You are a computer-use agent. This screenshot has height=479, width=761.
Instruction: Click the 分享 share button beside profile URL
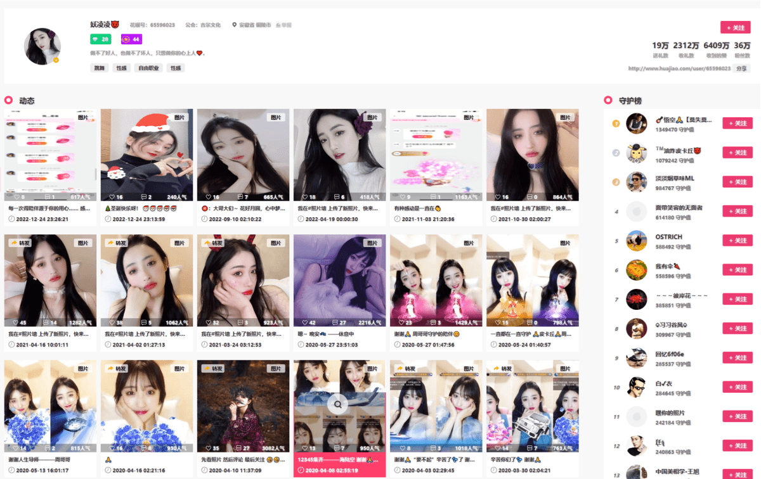[741, 68]
